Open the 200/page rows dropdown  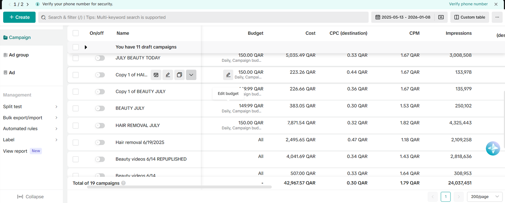484,197
